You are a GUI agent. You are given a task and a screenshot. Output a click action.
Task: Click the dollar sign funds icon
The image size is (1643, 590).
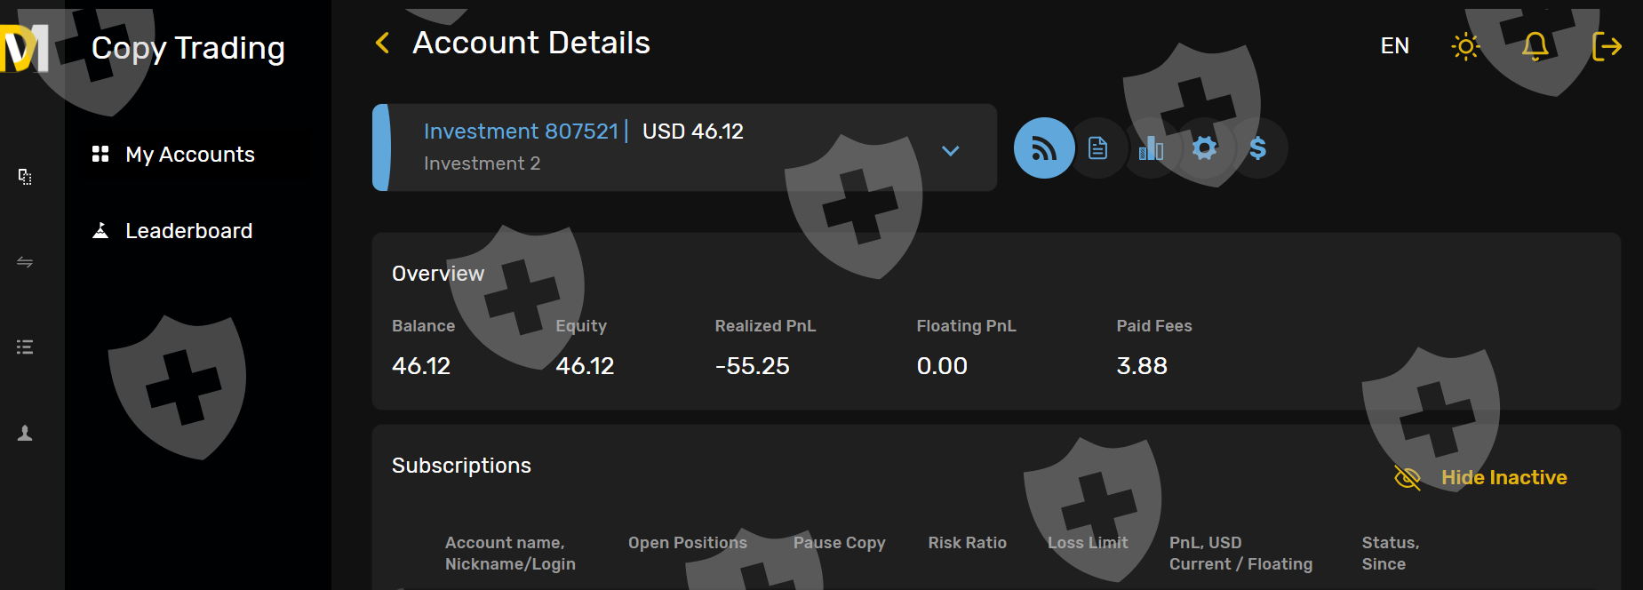point(1257,148)
